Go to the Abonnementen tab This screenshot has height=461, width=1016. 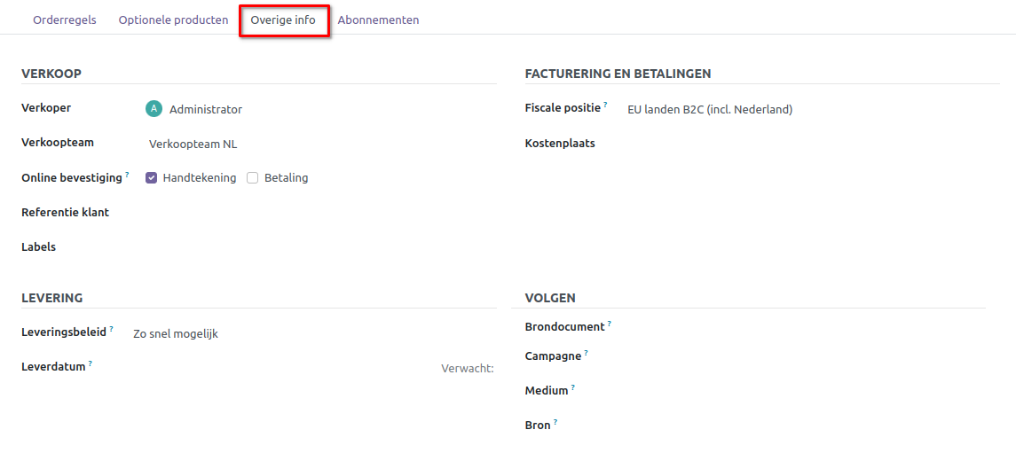[x=378, y=20]
